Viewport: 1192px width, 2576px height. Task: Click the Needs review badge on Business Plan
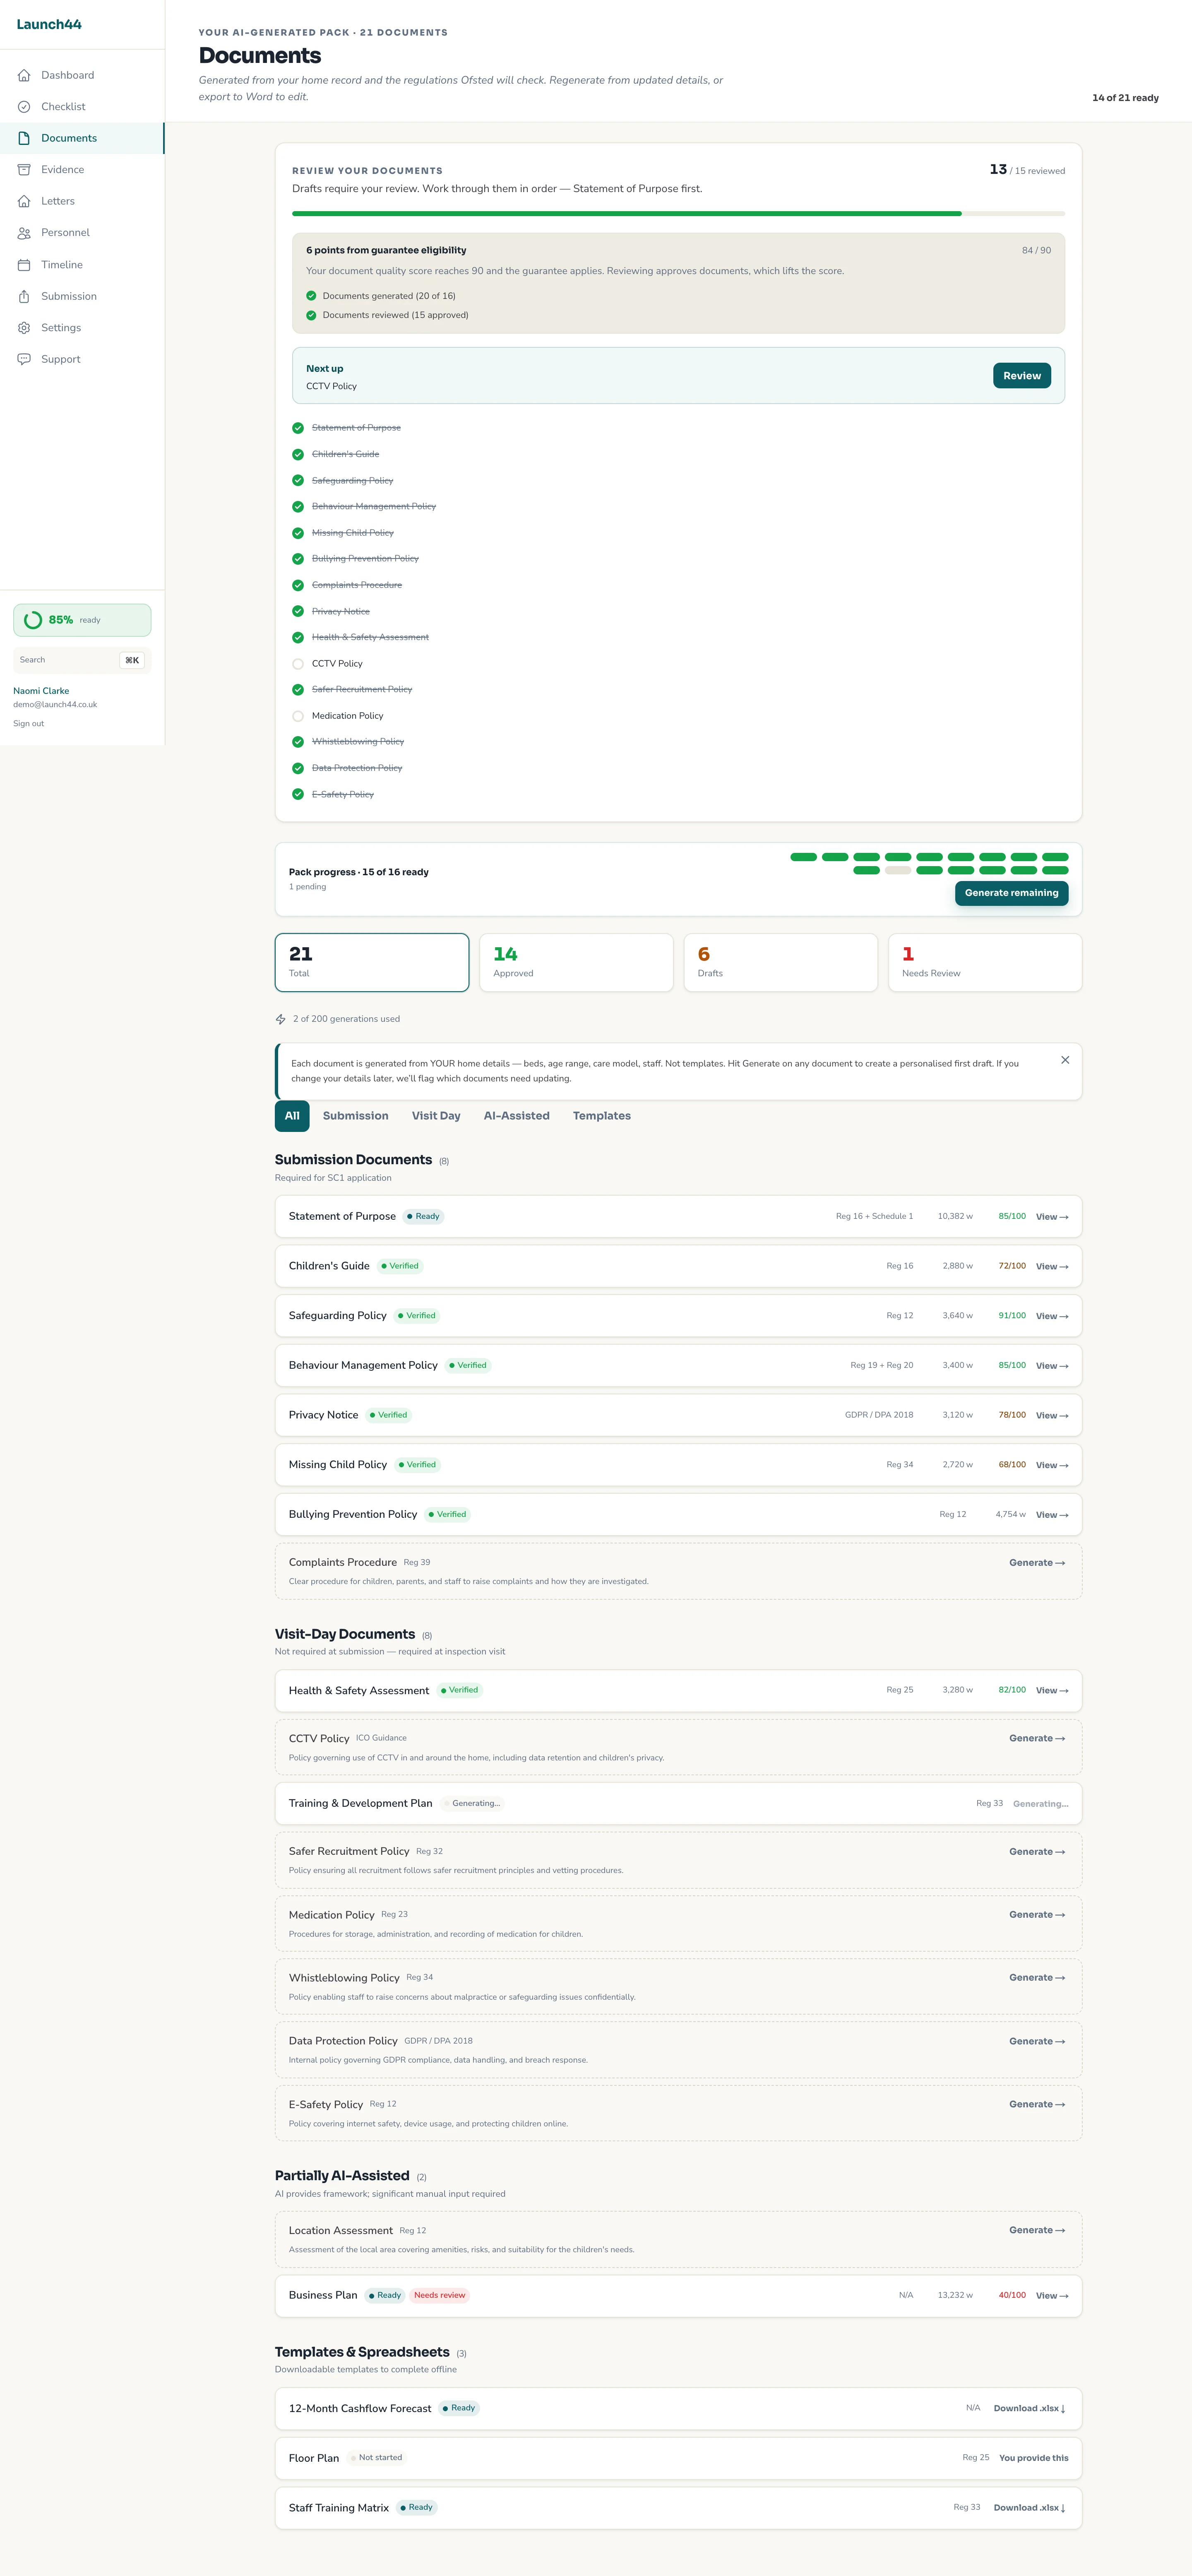point(439,2296)
